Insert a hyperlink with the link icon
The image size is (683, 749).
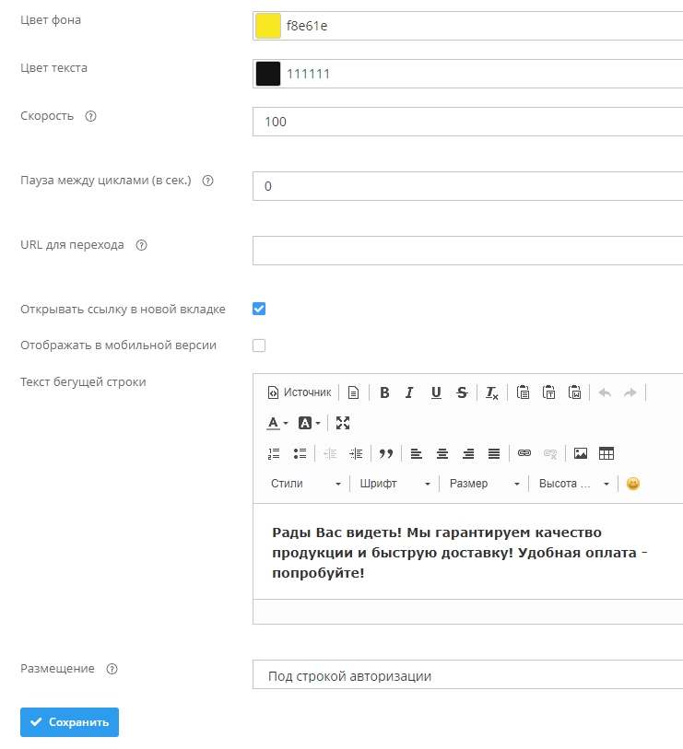(x=524, y=453)
